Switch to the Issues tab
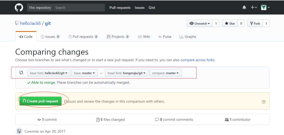Screen dimensions: 284x135 click(x=50, y=37)
